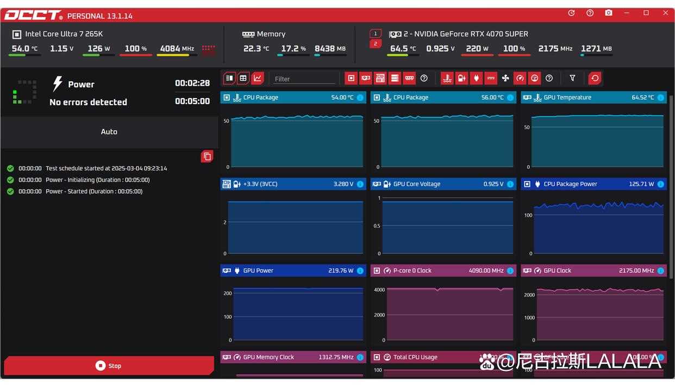Click the camera screenshot icon in titlebar

[x=609, y=12]
